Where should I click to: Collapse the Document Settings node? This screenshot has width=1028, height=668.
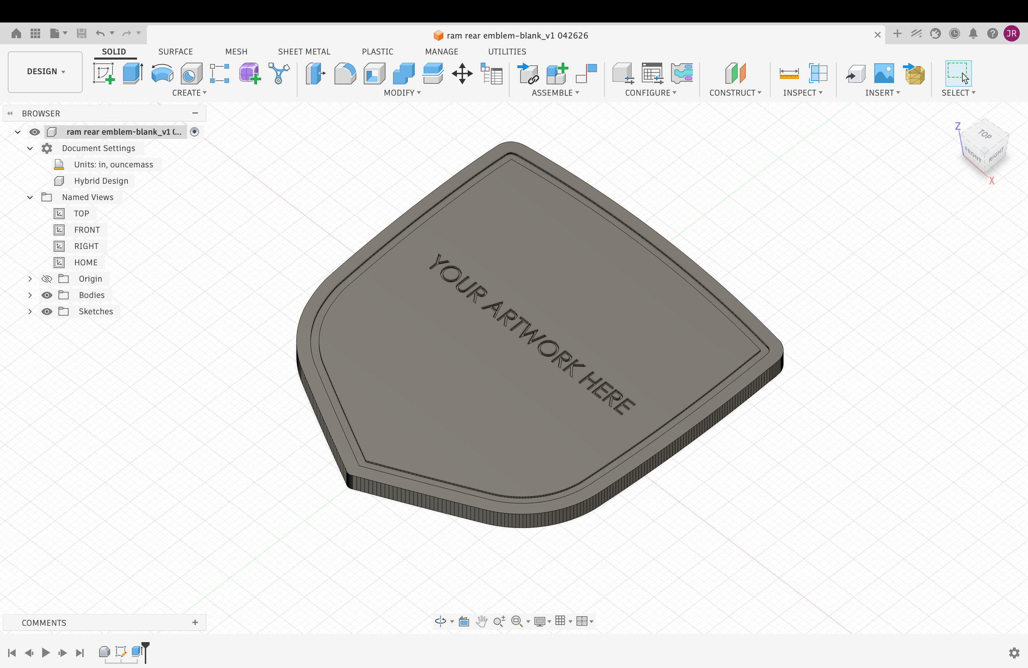pyautogui.click(x=30, y=148)
